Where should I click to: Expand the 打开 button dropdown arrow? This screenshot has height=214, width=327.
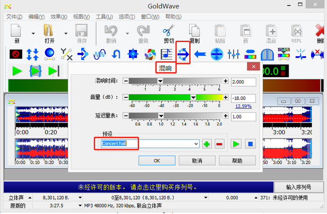[x=66, y=33]
